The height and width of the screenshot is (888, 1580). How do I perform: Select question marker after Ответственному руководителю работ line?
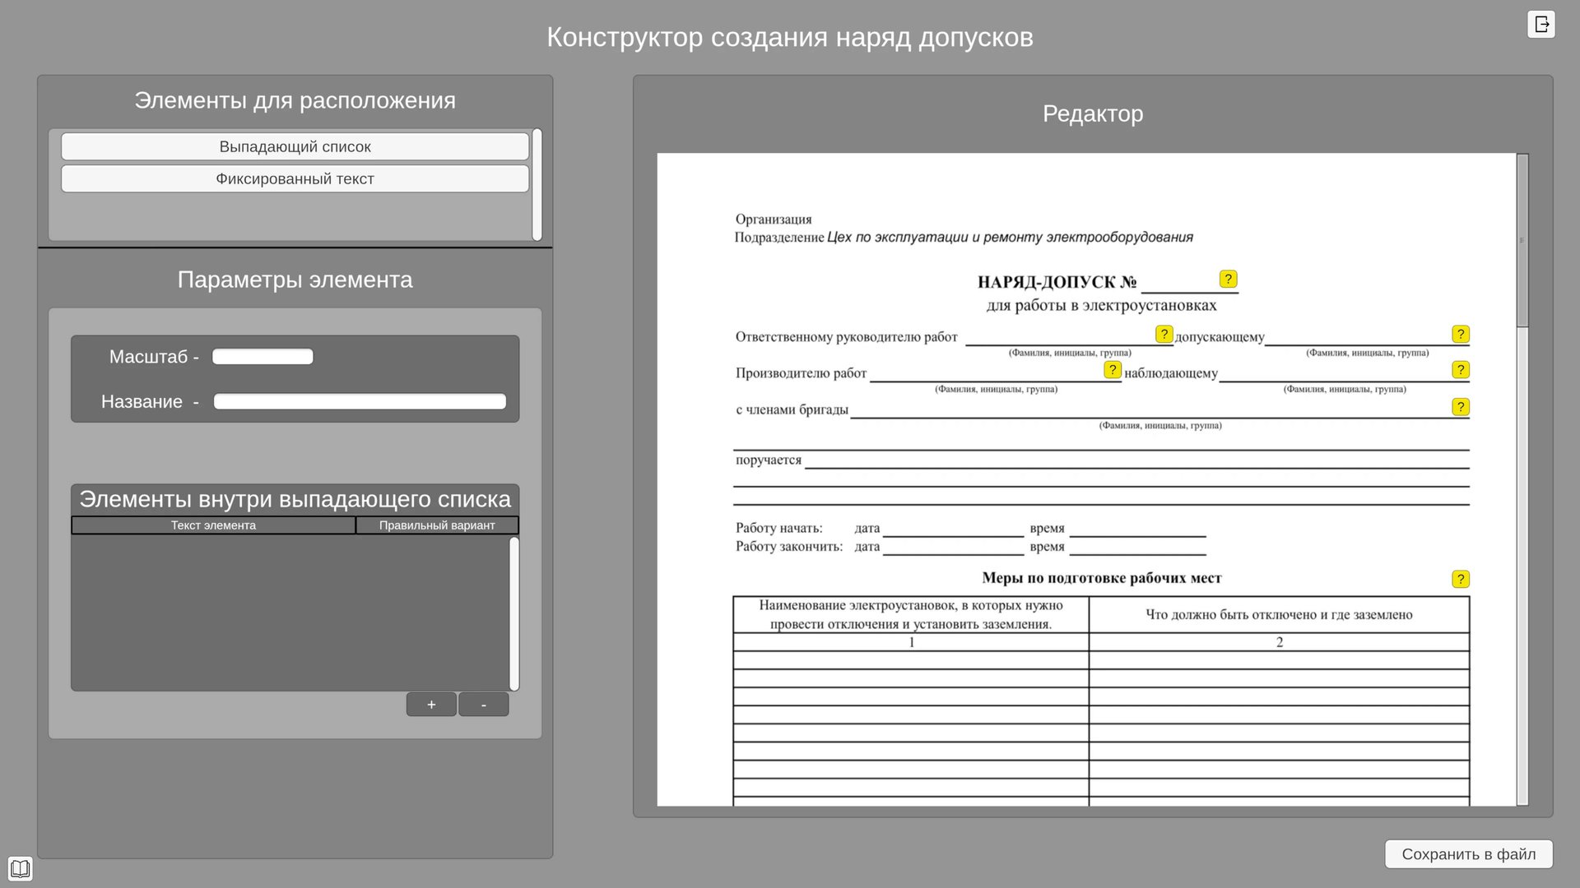1164,334
